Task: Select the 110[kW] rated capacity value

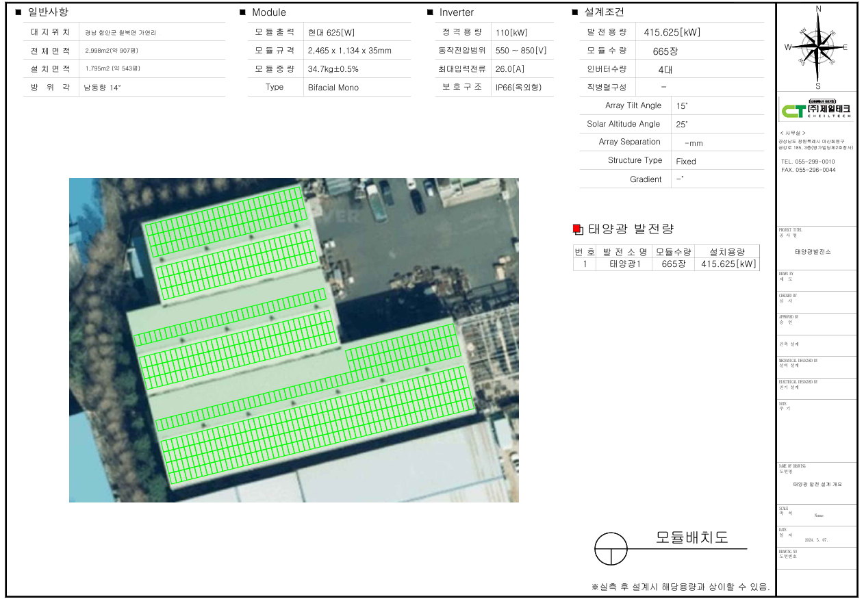Action: [x=511, y=33]
